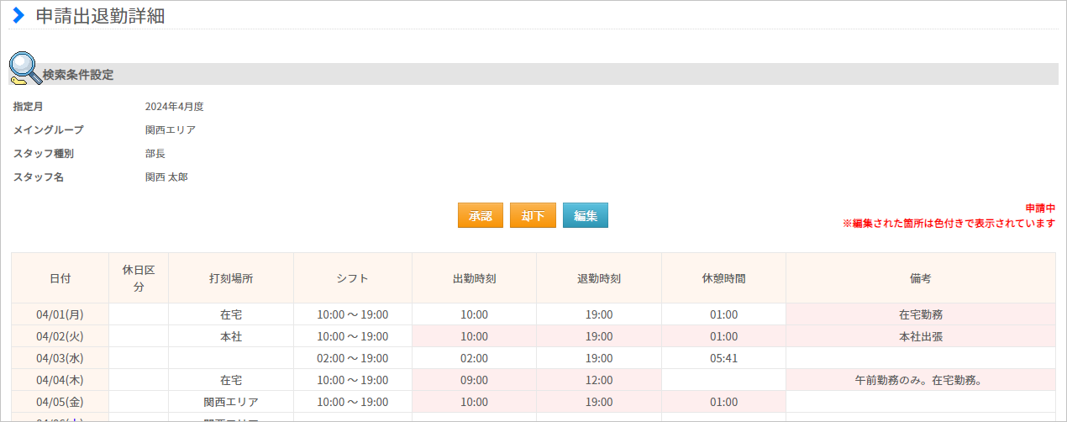1067x422 pixels.
Task: Select the 備考 column header
Action: click(920, 278)
